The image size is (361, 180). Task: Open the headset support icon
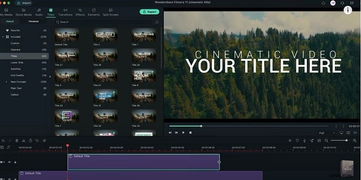(342, 3)
